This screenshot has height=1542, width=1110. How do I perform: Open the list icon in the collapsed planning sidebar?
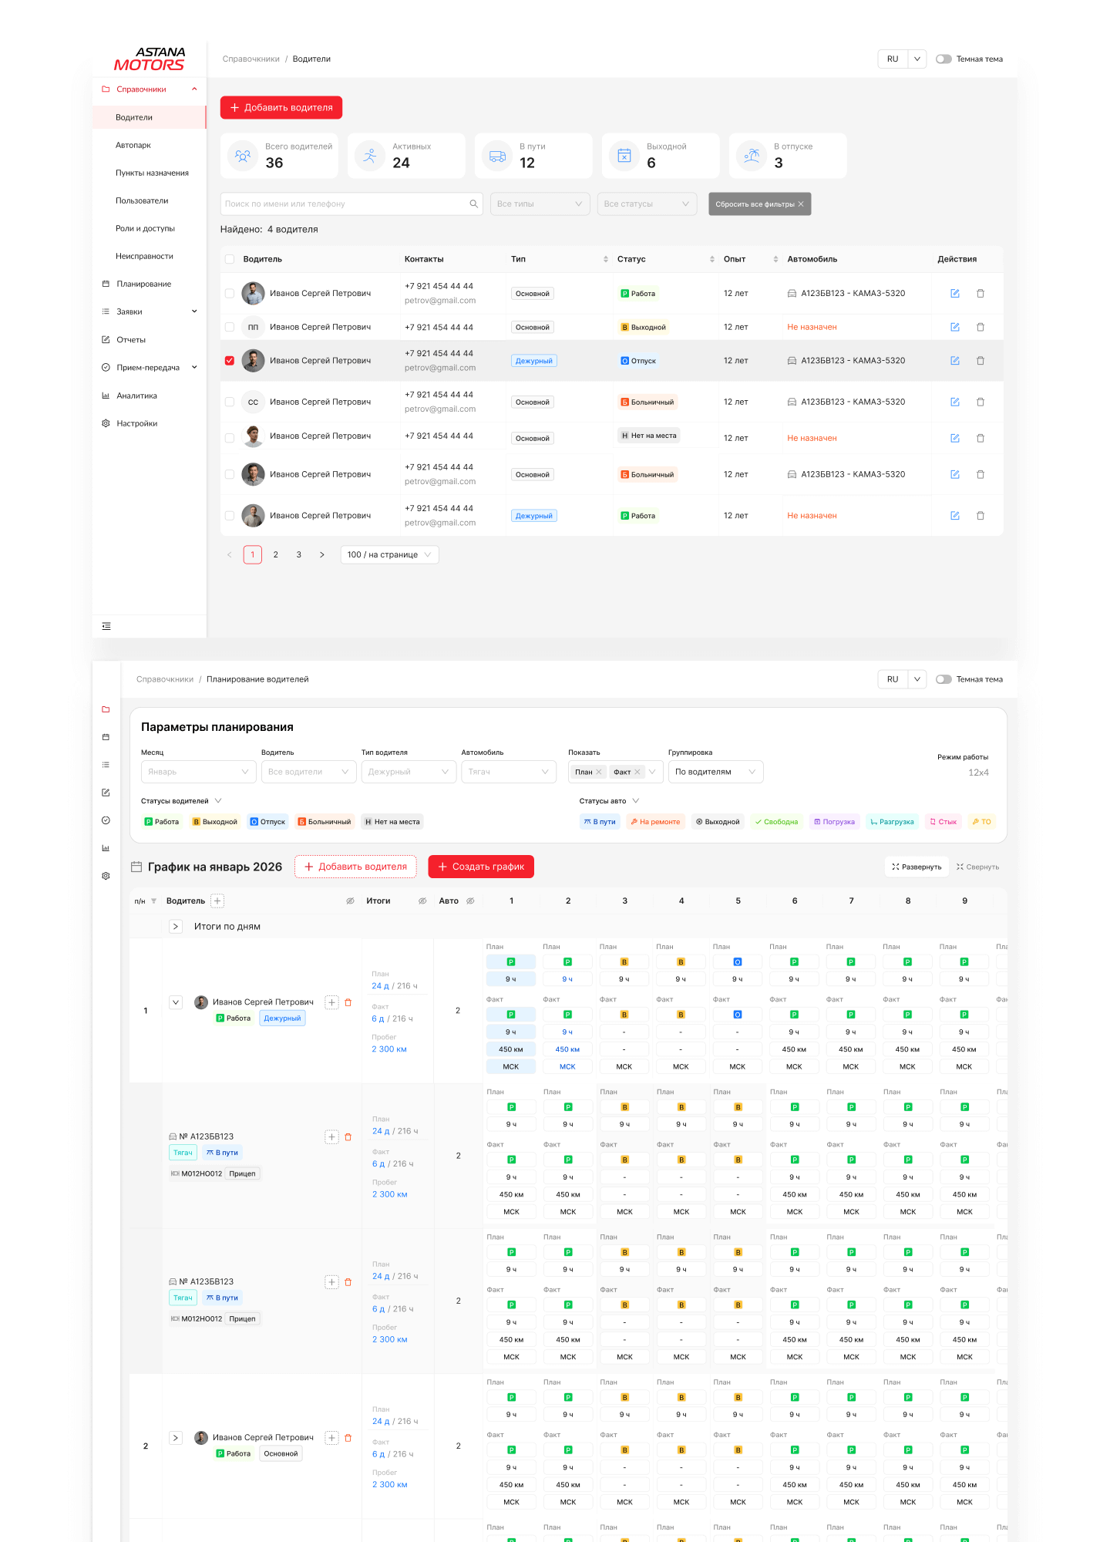[106, 765]
